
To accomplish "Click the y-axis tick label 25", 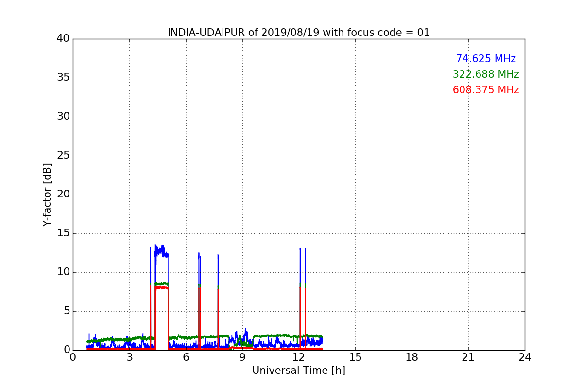I will pyautogui.click(x=63, y=156).
